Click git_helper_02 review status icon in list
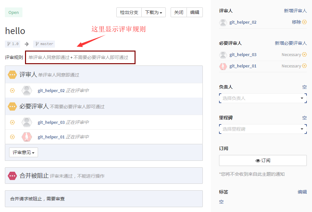 (x=12, y=90)
